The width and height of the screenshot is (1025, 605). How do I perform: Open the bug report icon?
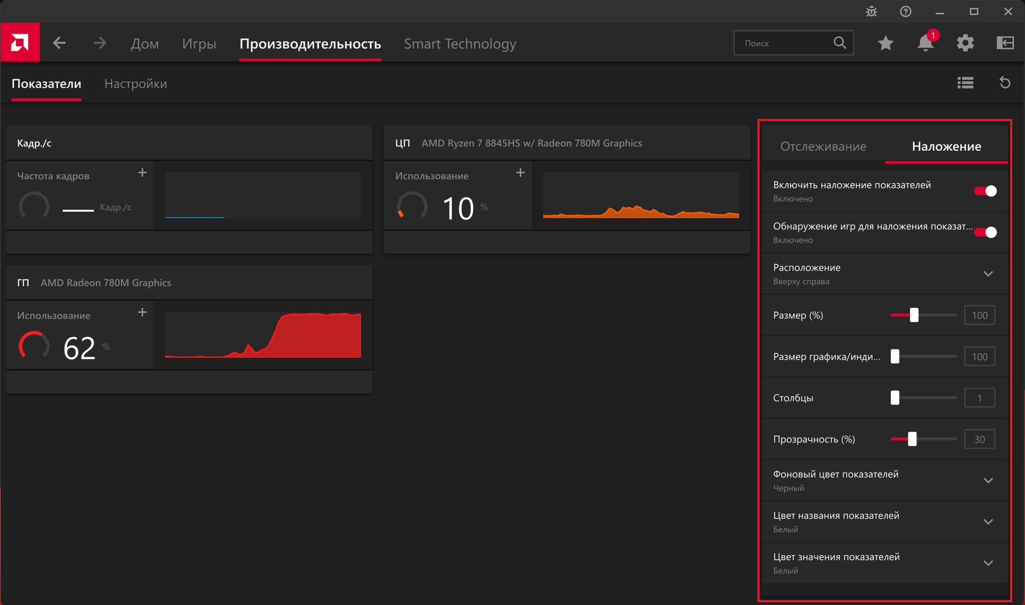pyautogui.click(x=871, y=11)
